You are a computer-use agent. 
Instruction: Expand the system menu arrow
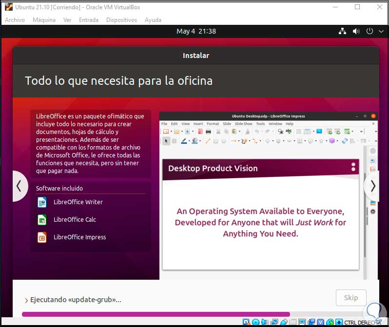pyautogui.click(x=381, y=32)
